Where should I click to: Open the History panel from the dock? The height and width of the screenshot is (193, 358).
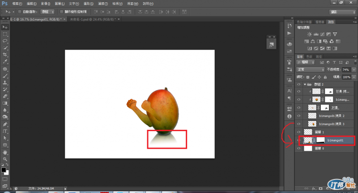click(290, 26)
